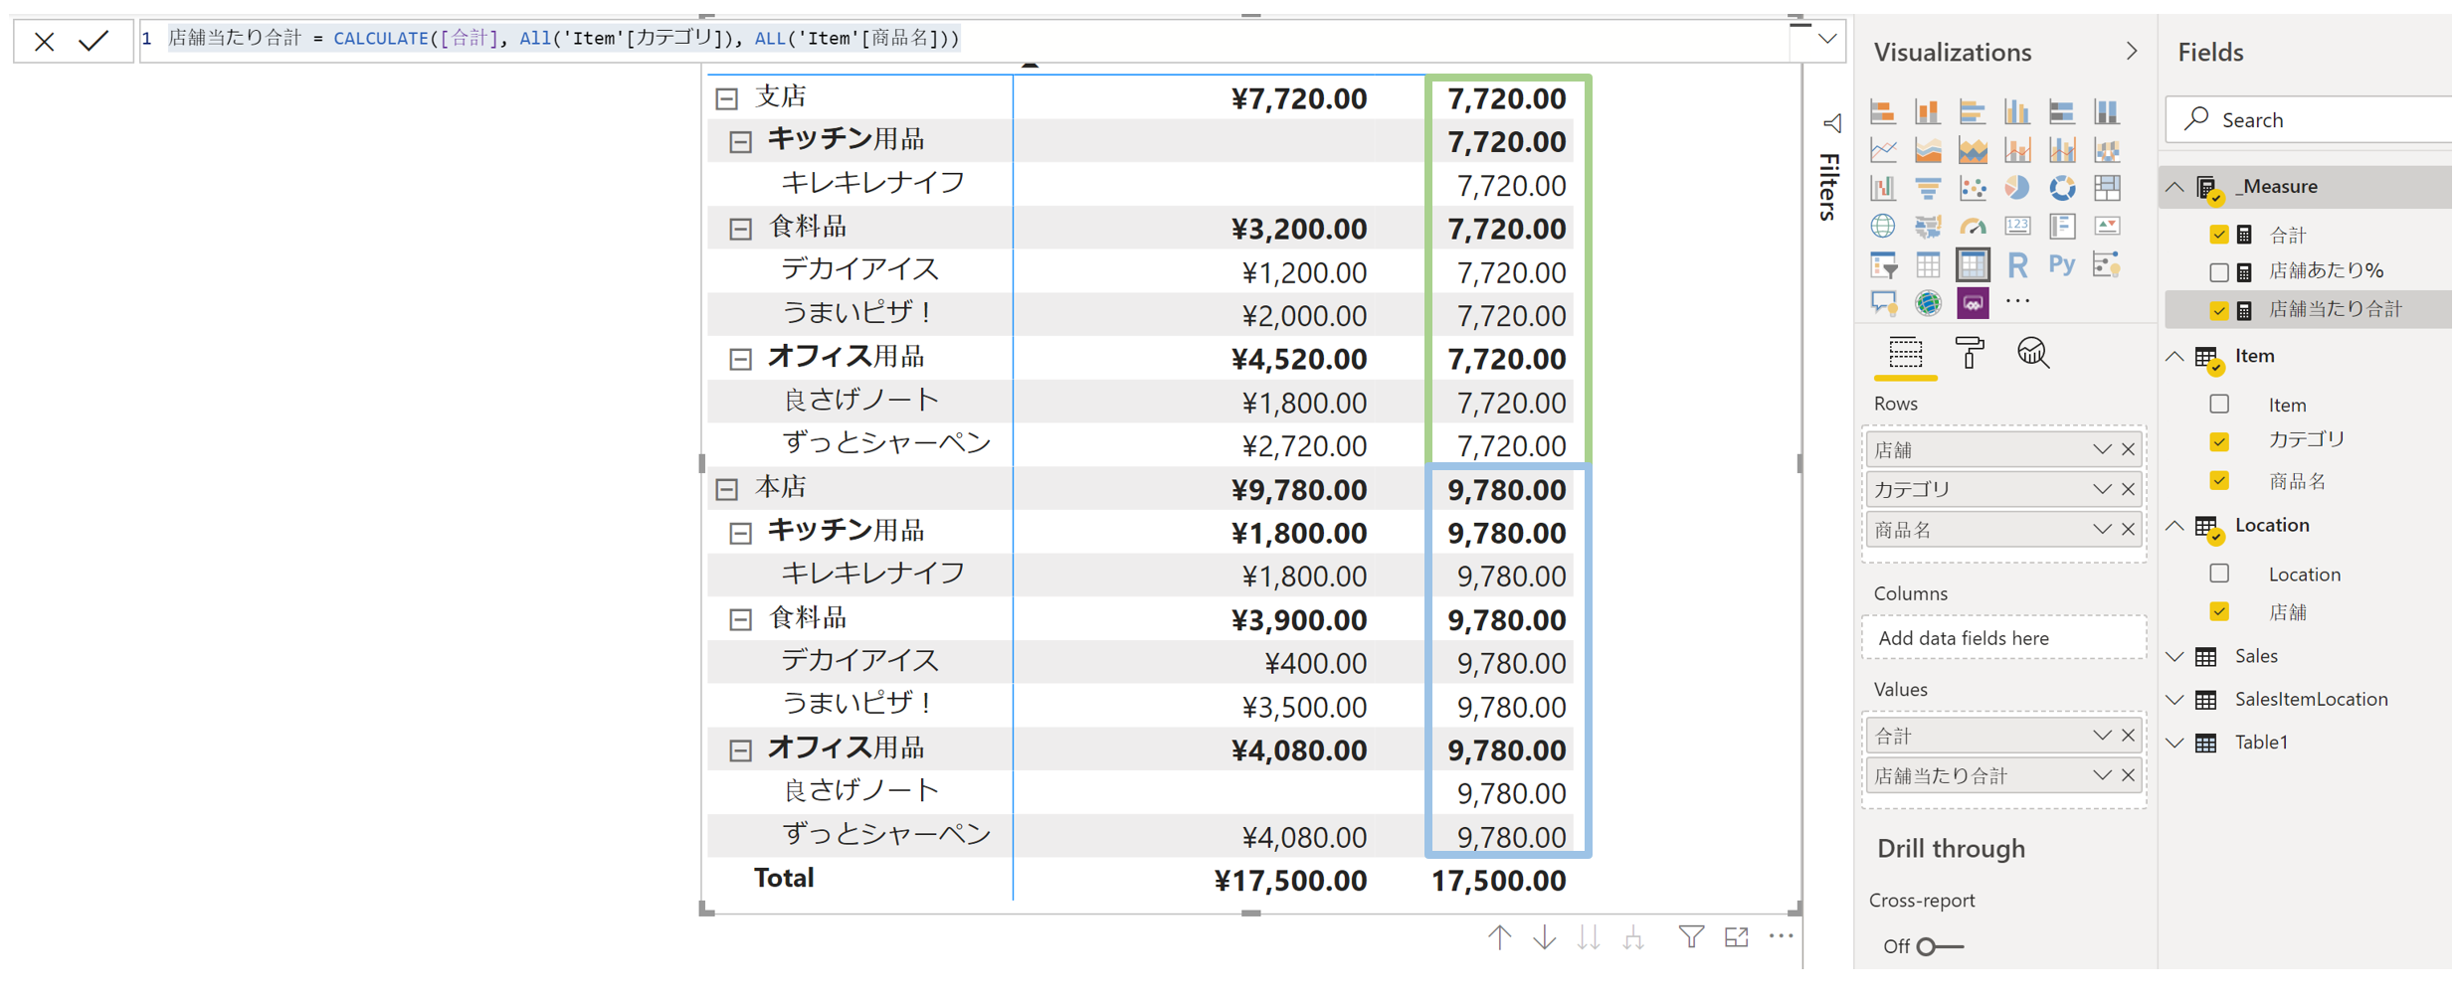Drill up in the matrix
This screenshot has height=997, width=2458.
(1499, 936)
